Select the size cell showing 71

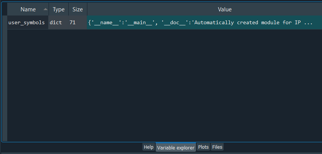[x=73, y=23]
